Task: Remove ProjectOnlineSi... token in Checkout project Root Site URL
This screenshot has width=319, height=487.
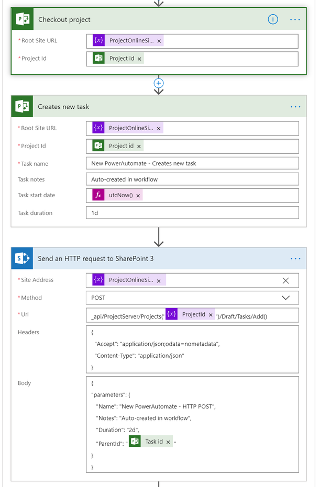Action: (159, 41)
